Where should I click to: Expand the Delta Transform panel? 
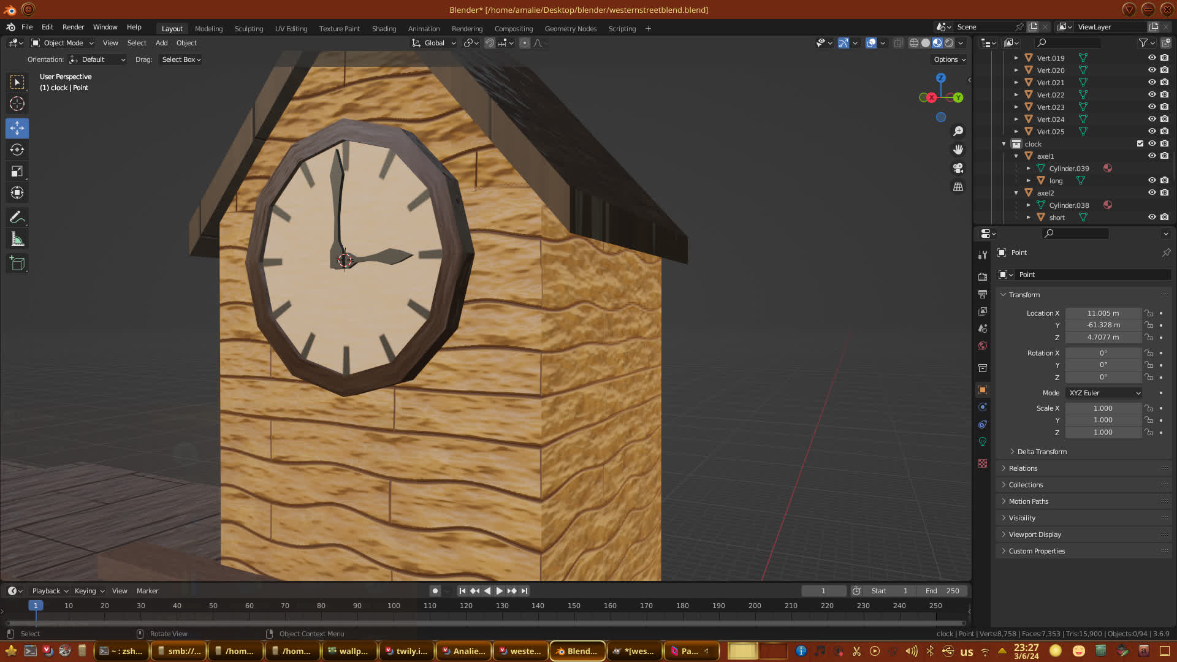(x=1042, y=452)
